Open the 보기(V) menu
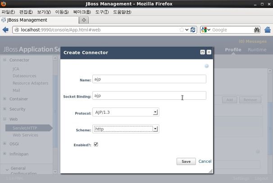Screen dimensions: 273x183 [x=44, y=12]
